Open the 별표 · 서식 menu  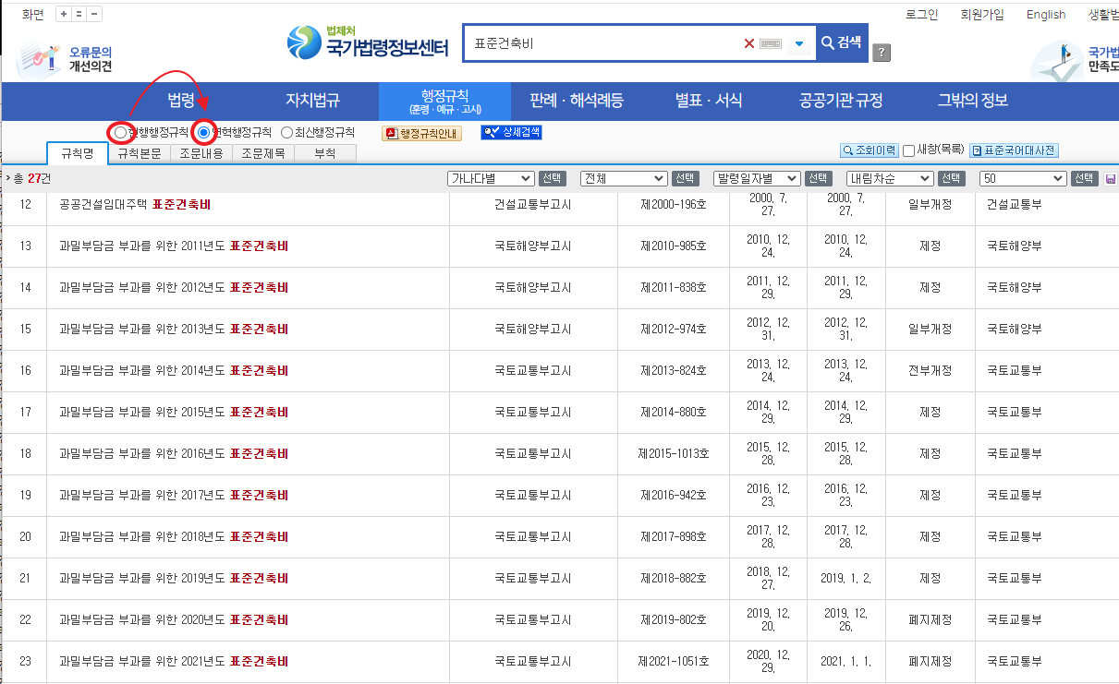point(709,101)
